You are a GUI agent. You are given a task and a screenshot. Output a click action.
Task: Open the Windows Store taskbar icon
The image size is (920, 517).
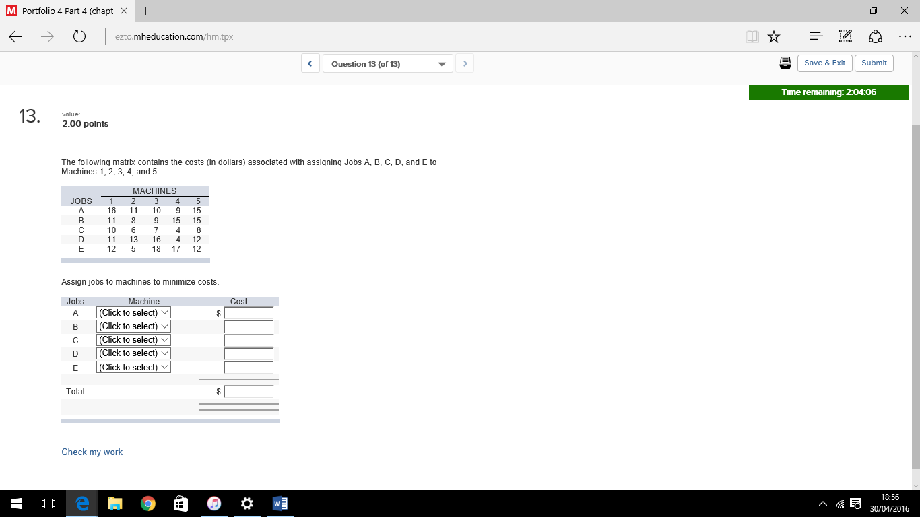[181, 504]
